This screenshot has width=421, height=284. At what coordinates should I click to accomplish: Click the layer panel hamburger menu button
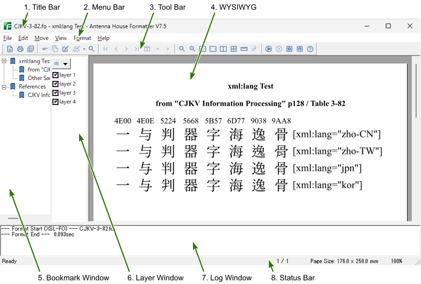57,63
